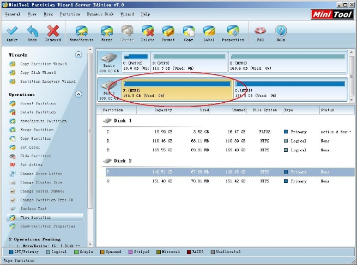Select the G: row in partition list

pos(229,181)
